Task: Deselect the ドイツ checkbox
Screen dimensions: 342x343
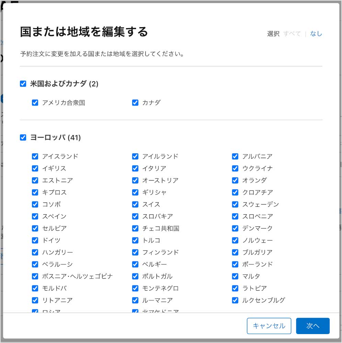Action: 35,240
